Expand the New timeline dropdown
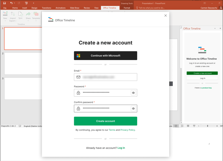 click(5, 21)
